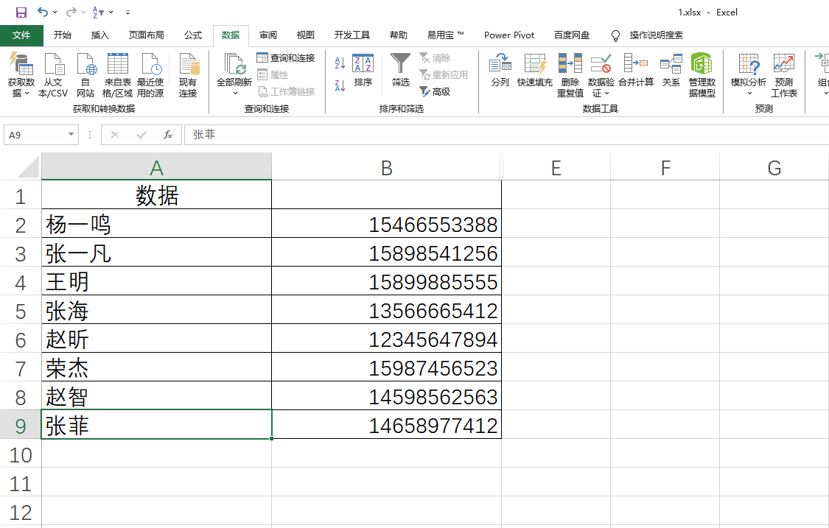This screenshot has height=528, width=829.
Task: Expand the Undo history dropdown arrow
Action: pos(55,13)
